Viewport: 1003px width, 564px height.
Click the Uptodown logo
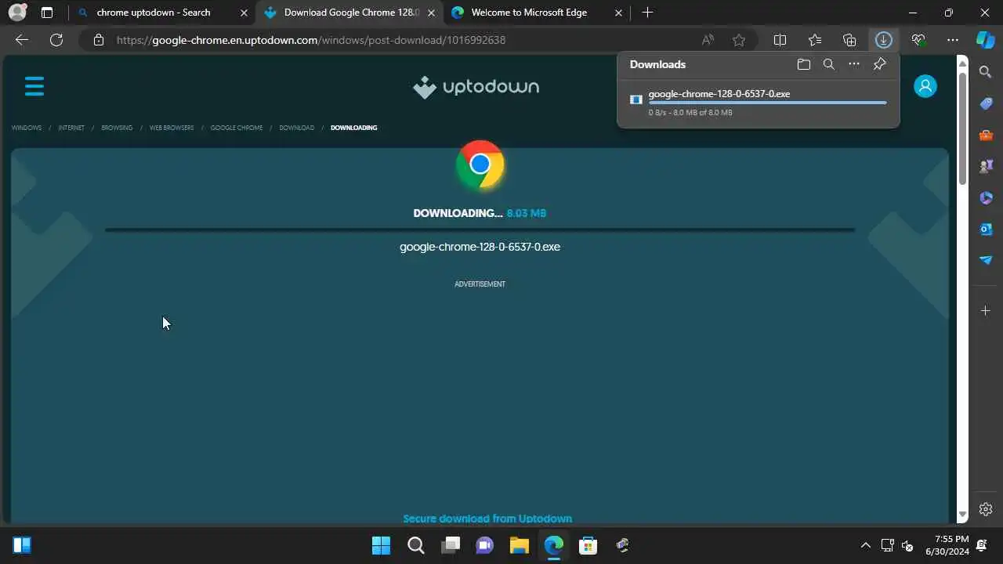point(476,87)
